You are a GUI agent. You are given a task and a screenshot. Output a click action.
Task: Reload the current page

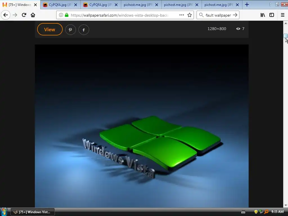[x=24, y=15]
